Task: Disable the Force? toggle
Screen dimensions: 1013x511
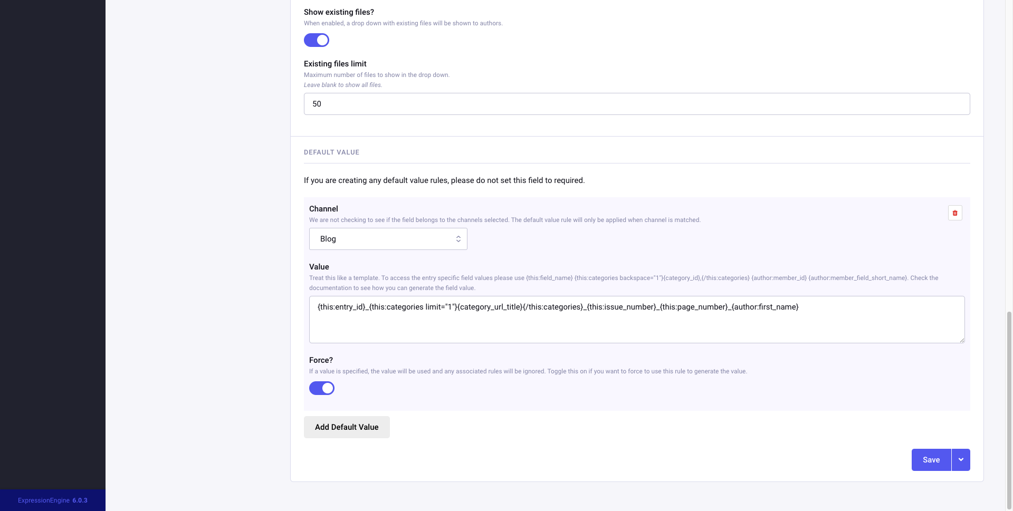Action: (x=322, y=388)
